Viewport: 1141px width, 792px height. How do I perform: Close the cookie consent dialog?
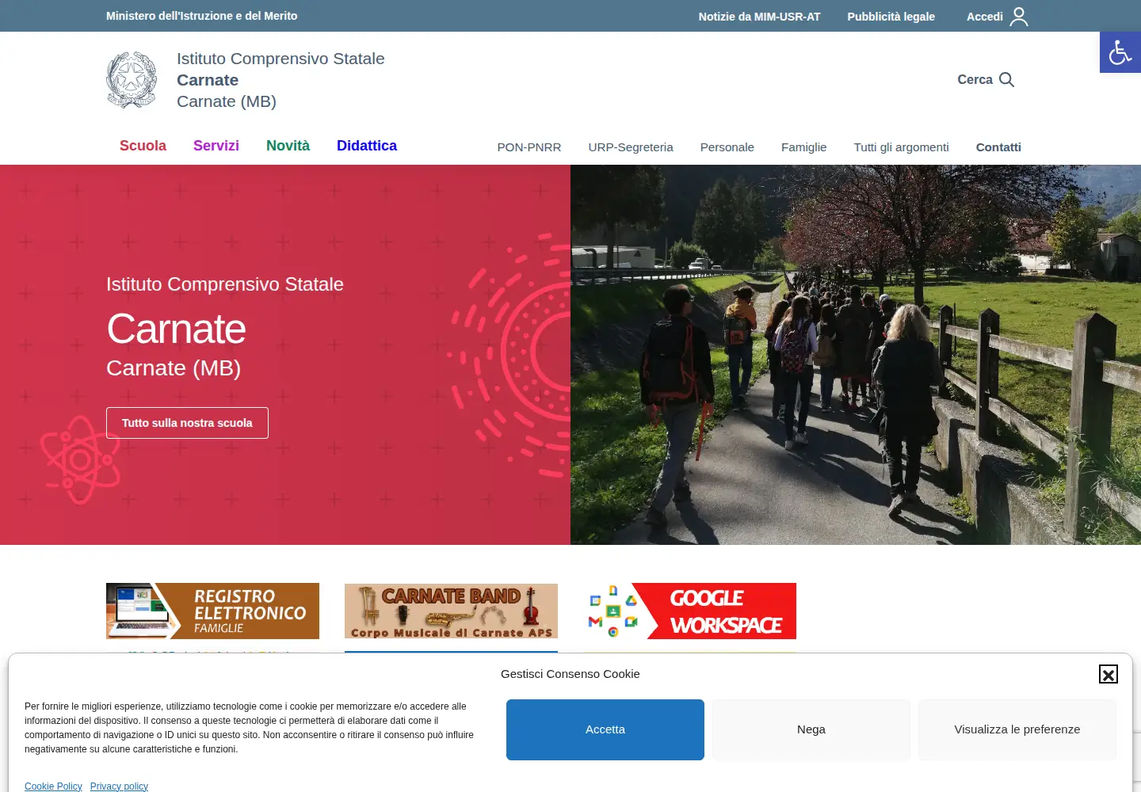tap(1109, 674)
